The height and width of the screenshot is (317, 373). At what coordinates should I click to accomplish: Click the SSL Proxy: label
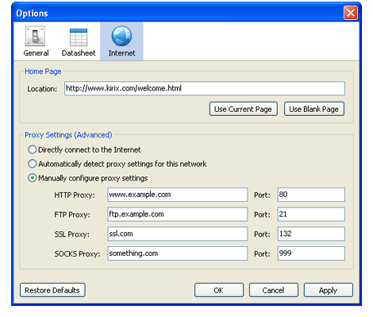point(72,234)
